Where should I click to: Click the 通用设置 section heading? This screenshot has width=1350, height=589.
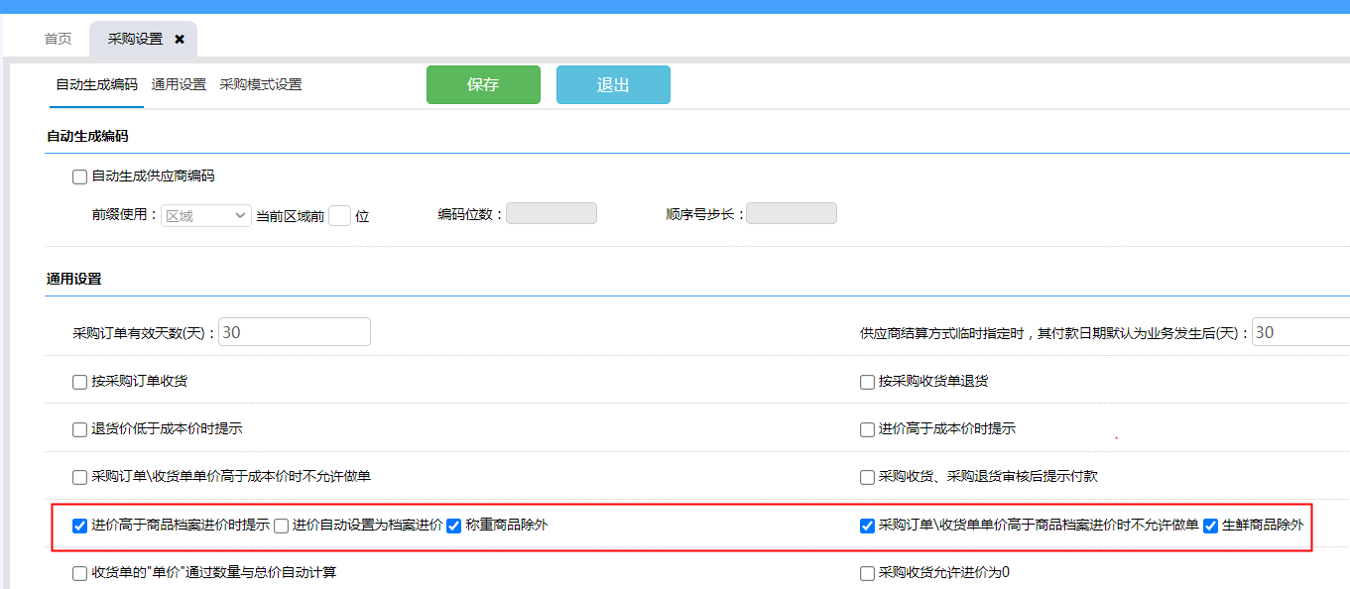(74, 279)
